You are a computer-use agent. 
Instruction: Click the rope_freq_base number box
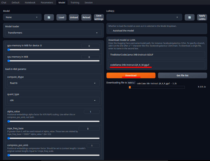click(89, 129)
